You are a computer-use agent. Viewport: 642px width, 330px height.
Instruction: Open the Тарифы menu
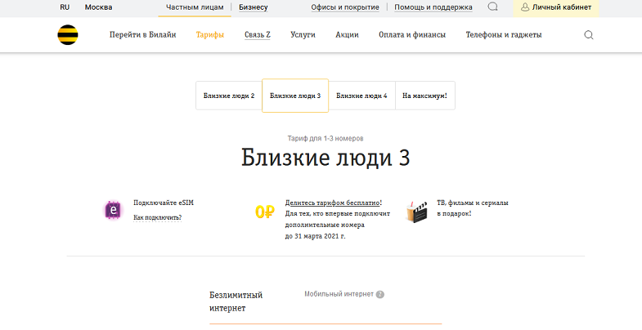[x=210, y=35]
